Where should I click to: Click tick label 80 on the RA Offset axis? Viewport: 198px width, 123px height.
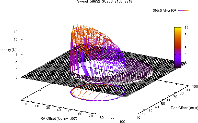pos(102,118)
